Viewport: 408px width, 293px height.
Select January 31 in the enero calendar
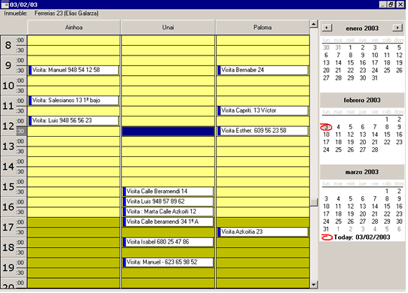tap(375, 78)
